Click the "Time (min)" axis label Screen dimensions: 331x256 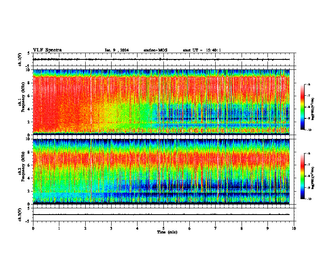(167, 232)
